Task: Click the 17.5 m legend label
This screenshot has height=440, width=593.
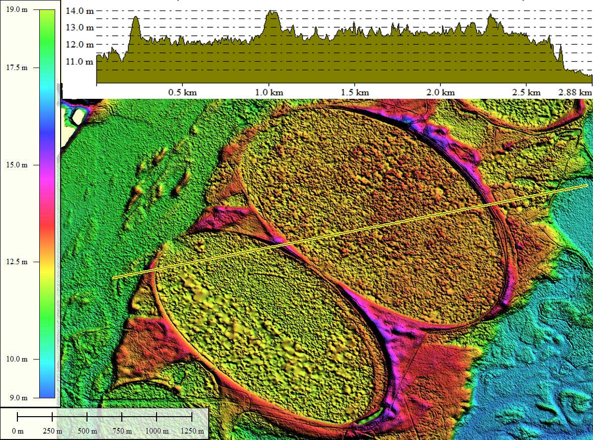Action: (x=17, y=68)
